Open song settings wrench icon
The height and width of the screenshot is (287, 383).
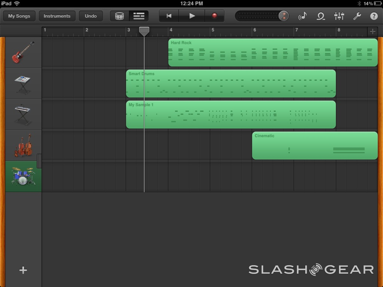tap(357, 16)
